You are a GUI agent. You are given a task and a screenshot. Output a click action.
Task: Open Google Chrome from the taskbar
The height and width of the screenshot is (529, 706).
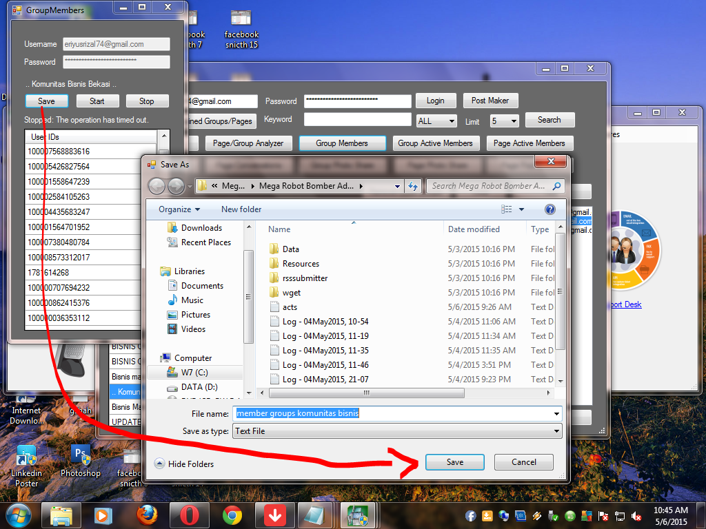click(232, 515)
